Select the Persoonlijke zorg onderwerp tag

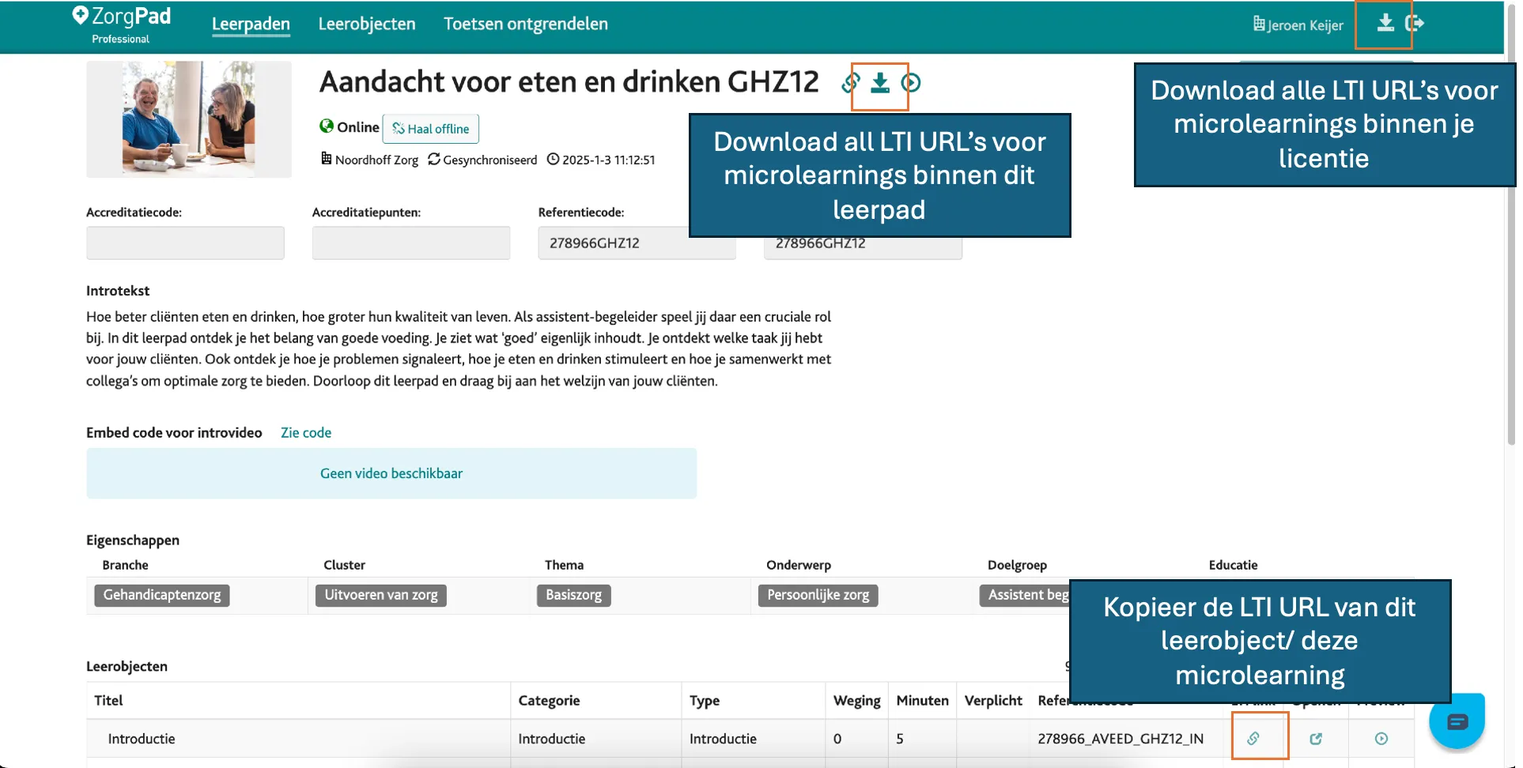[x=818, y=595]
